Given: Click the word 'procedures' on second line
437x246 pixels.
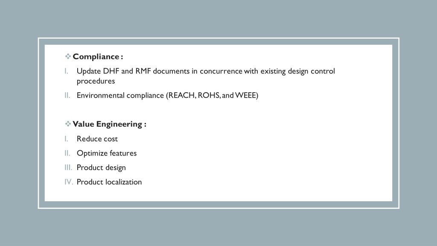Looking at the screenshot, I should 96,81.
